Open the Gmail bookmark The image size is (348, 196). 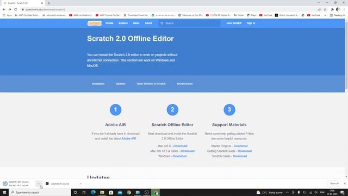coord(239,15)
